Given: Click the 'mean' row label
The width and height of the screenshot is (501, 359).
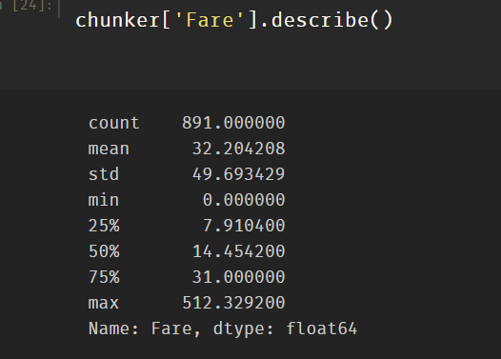Looking at the screenshot, I should [x=109, y=149].
